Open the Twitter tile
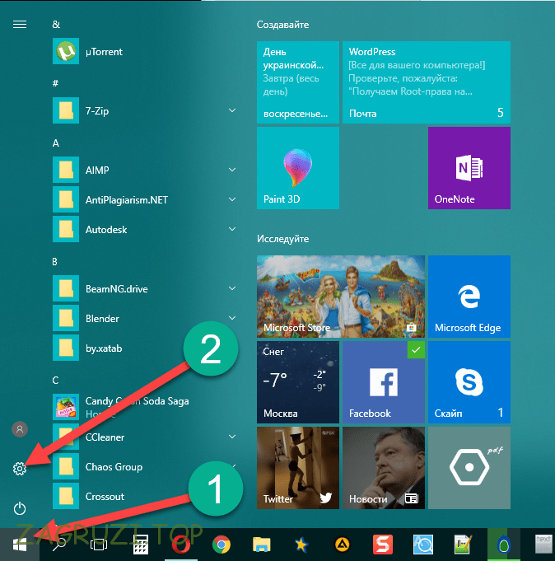This screenshot has width=555, height=561. click(x=298, y=468)
